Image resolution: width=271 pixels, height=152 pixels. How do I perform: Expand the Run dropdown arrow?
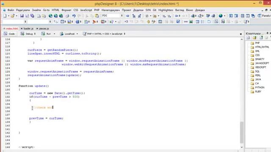(x=55, y=34)
